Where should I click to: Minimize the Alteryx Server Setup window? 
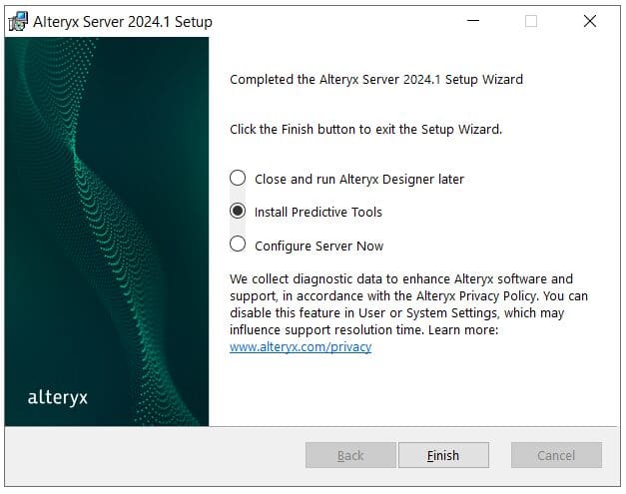(x=473, y=20)
